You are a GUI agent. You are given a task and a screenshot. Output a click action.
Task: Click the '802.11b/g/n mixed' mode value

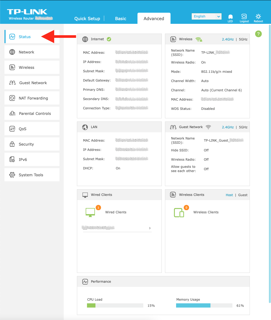[217, 72]
